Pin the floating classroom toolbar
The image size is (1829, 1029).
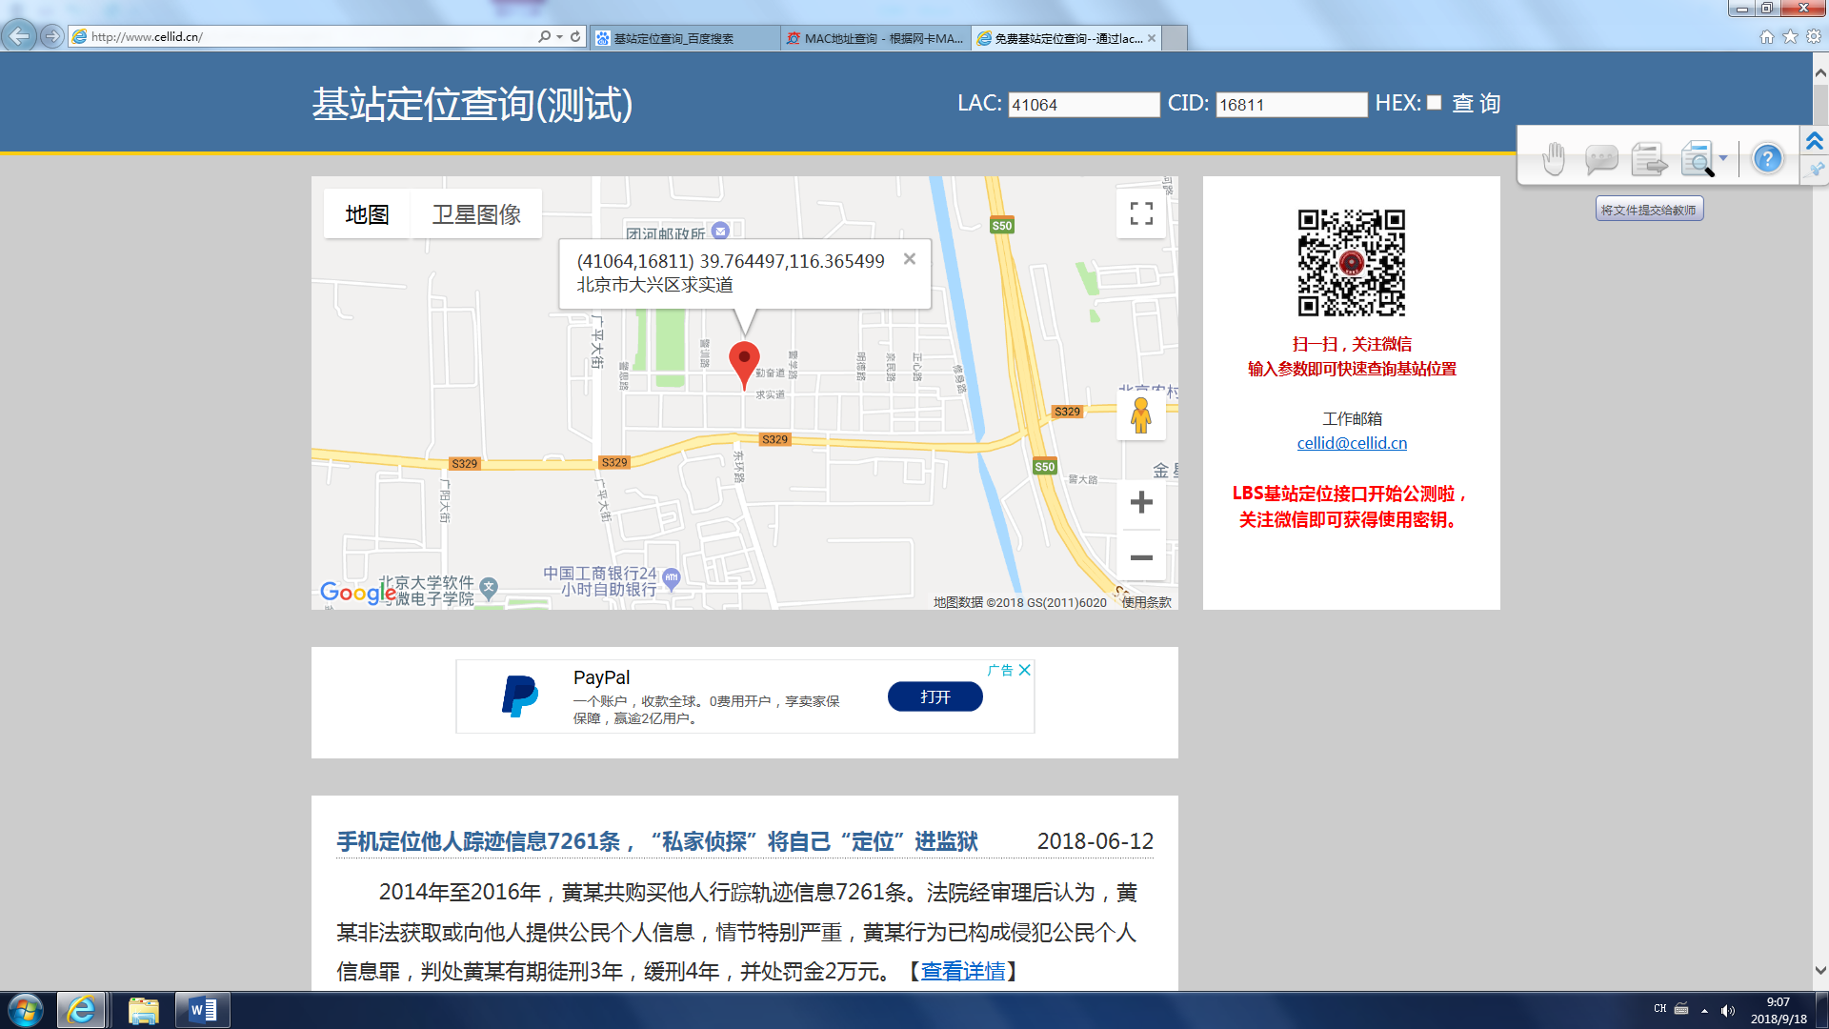(x=1816, y=170)
